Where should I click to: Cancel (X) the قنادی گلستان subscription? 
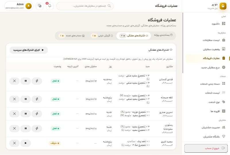pos(14,81)
